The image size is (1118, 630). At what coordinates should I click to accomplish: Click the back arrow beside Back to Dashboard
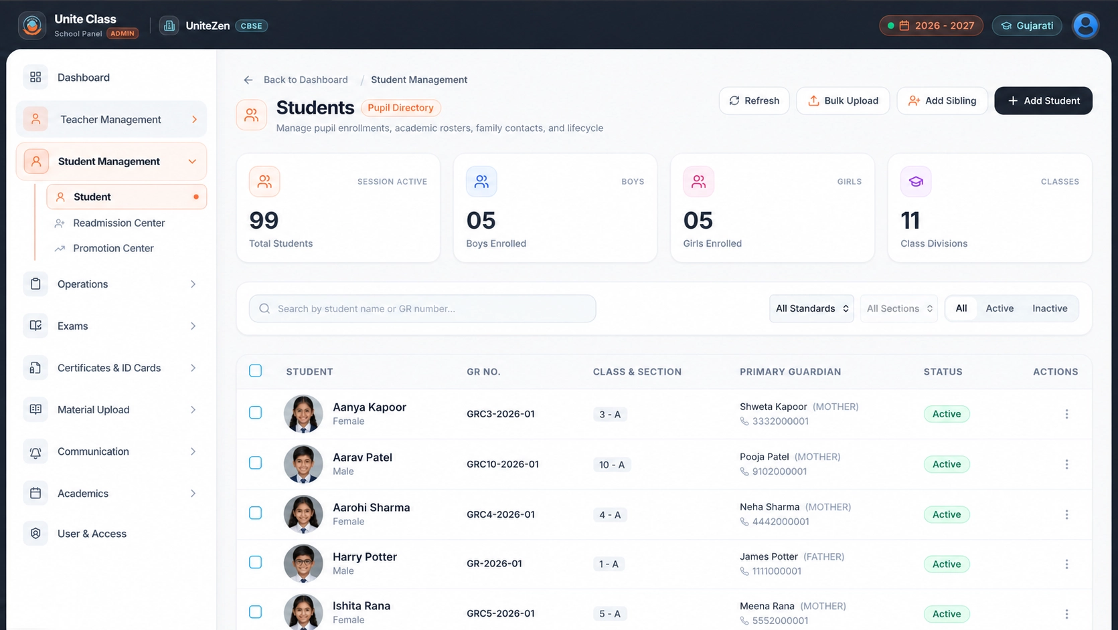[x=248, y=80]
